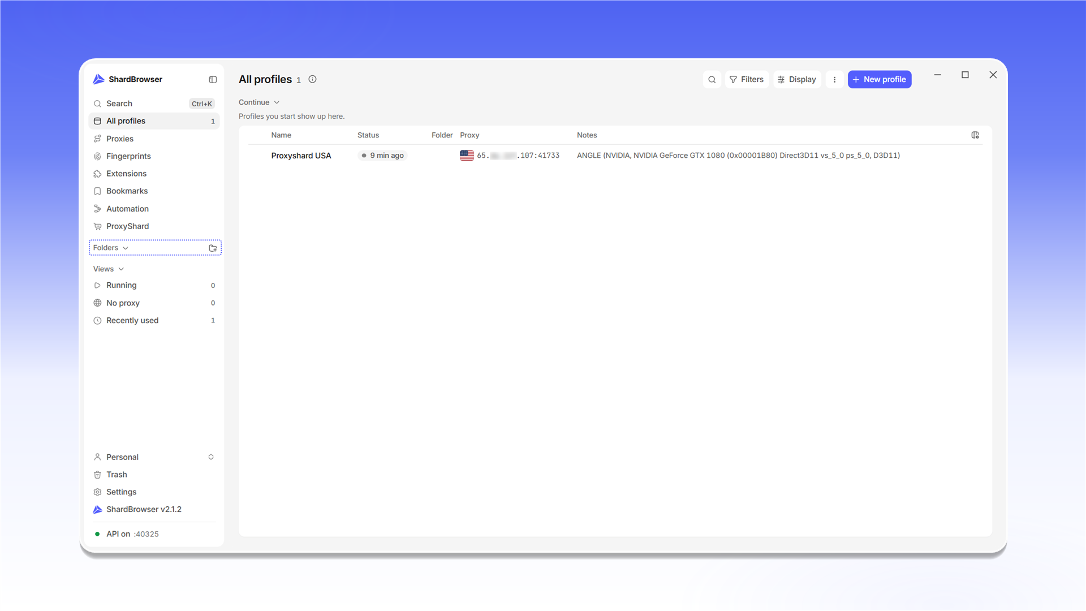Show the Recently used view
This screenshot has width=1086, height=611.
[154, 321]
